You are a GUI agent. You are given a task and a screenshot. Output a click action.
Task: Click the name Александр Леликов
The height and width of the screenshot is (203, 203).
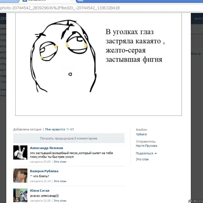[x=46, y=148]
